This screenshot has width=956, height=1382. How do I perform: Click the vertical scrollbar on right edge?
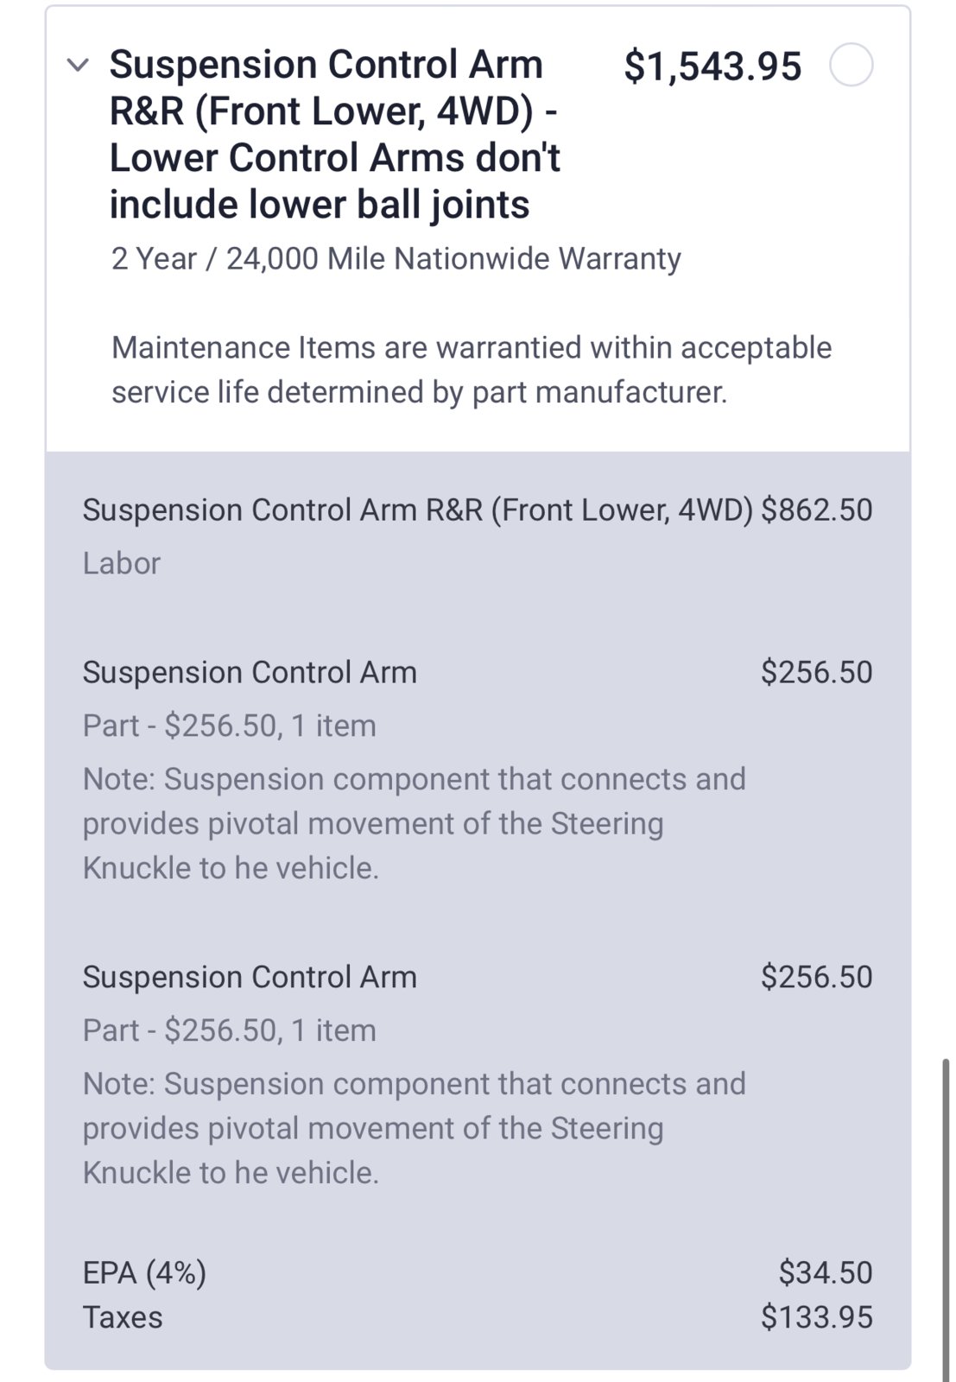947,1218
